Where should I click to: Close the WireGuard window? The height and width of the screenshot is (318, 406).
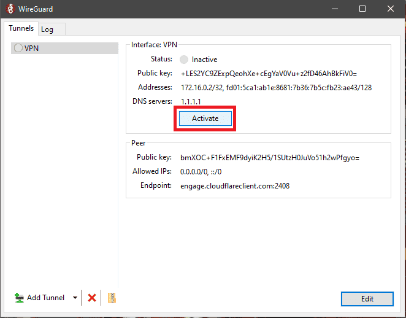(x=391, y=9)
